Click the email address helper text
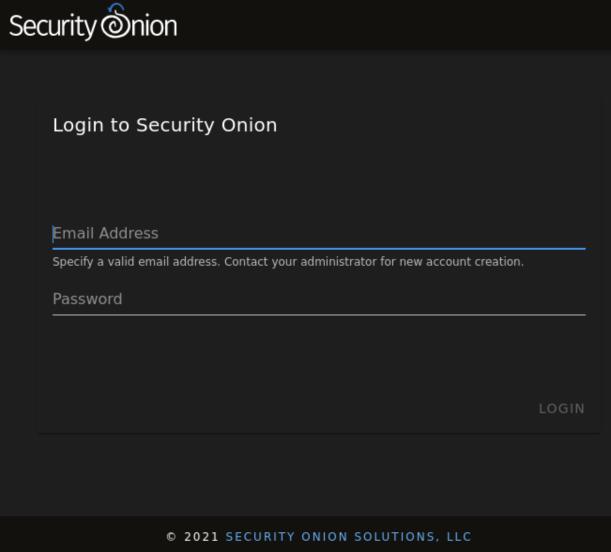The width and height of the screenshot is (611, 552). [288, 261]
